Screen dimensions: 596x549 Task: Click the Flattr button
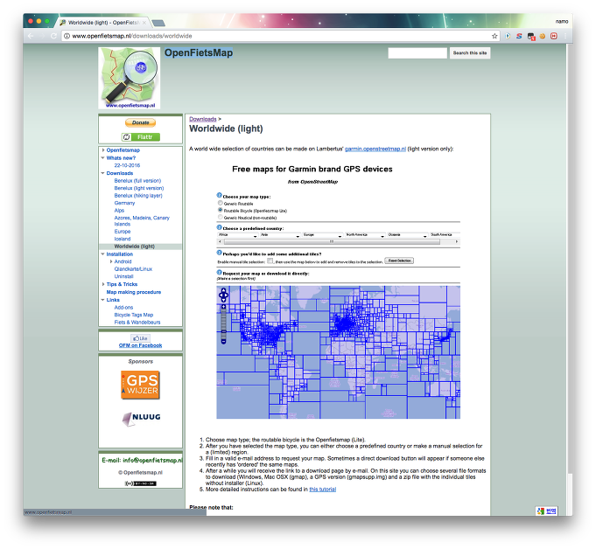coord(141,137)
